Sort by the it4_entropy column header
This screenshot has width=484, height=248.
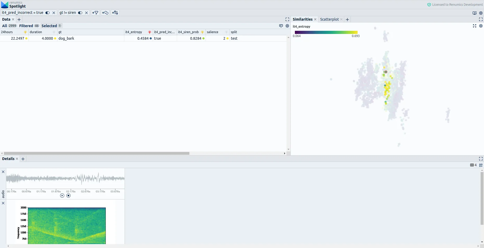[134, 32]
